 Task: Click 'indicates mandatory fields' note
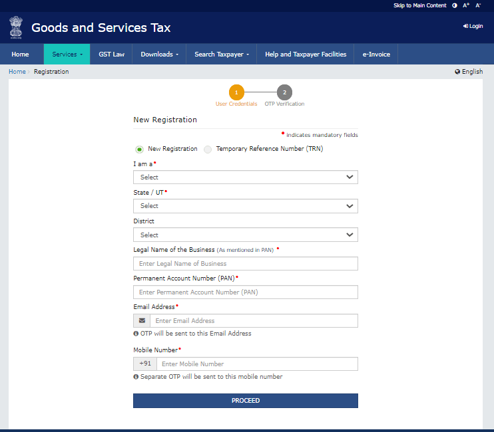[x=322, y=135]
